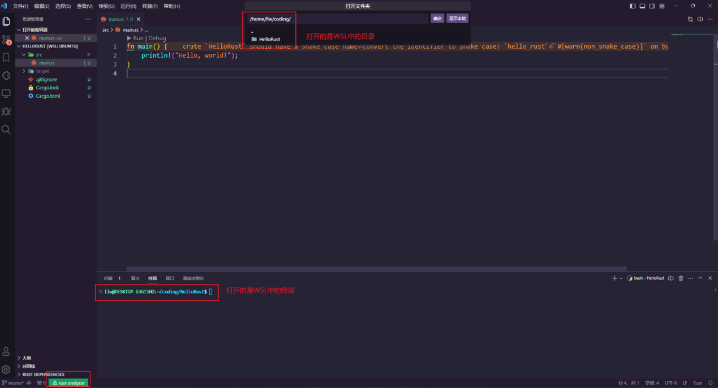The height and width of the screenshot is (388, 718).
Task: Click the open changes icon in editor toolbar
Action: (x=690, y=19)
